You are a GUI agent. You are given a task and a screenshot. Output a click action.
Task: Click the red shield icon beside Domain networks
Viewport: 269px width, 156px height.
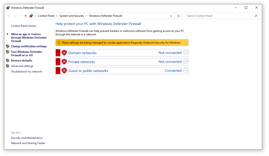click(64, 53)
